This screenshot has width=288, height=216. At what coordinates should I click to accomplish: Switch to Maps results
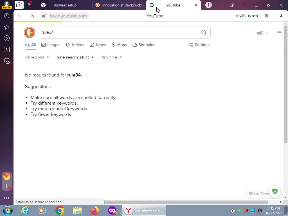point(119,45)
